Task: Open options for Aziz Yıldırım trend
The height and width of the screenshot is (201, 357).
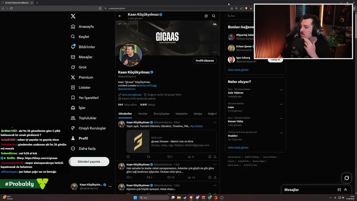Action: point(281,90)
